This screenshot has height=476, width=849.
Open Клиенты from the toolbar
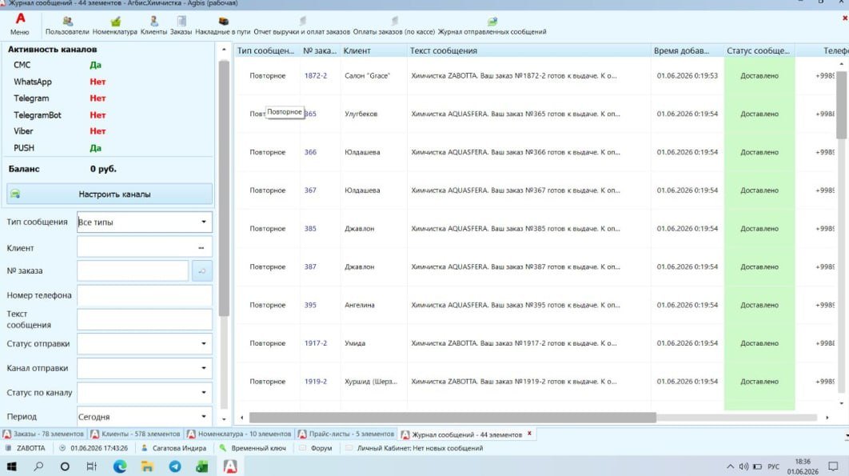pos(153,26)
